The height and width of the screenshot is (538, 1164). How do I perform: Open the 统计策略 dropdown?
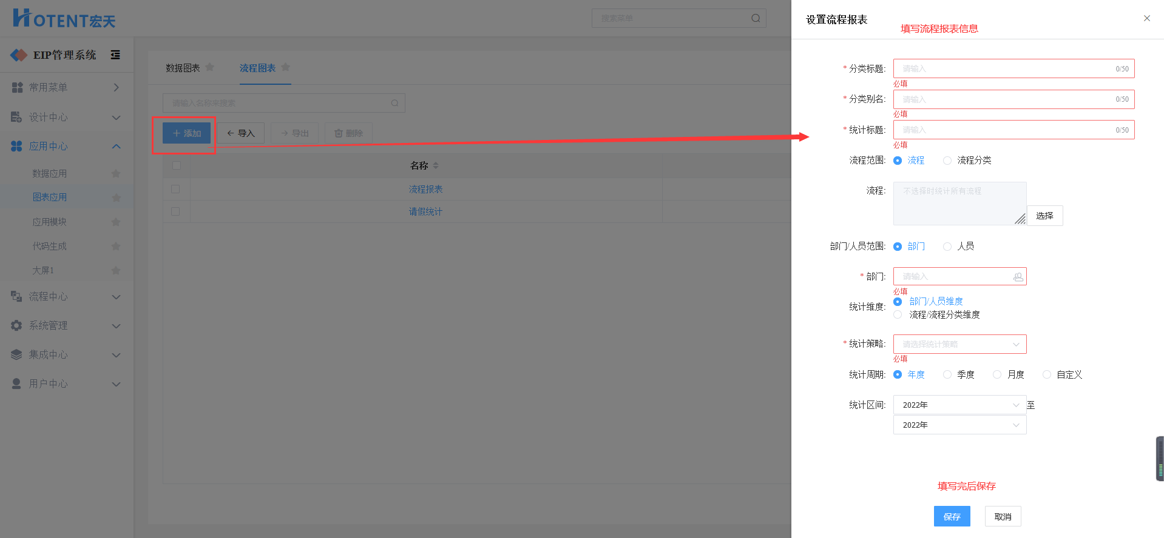click(959, 344)
